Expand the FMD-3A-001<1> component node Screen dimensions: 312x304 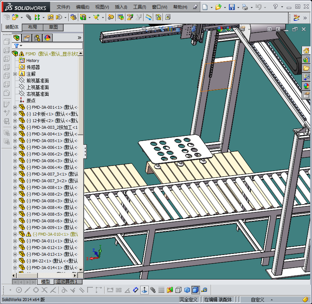click(x=15, y=107)
